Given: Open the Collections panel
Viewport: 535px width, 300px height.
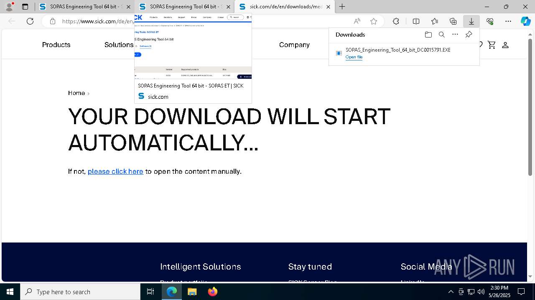Looking at the screenshot, I should click(453, 21).
